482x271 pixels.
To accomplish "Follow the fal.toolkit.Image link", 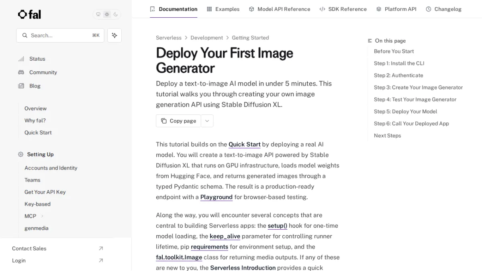I will [x=179, y=257].
